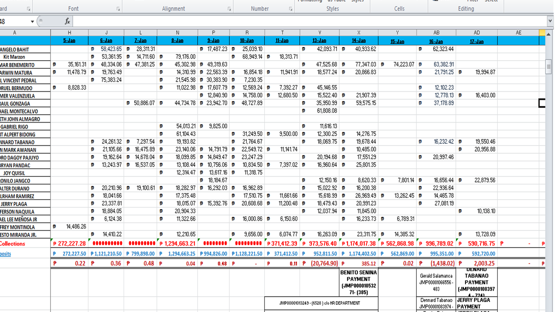
Task: Select the cell containing 9,825.00
Action: click(213, 127)
